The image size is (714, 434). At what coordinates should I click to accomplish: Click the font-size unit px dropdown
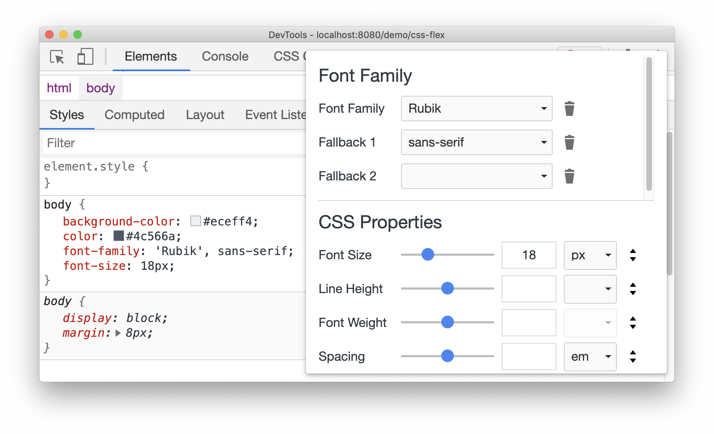pos(589,255)
